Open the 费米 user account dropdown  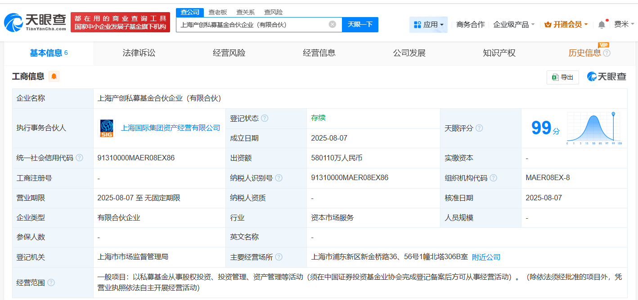click(624, 24)
